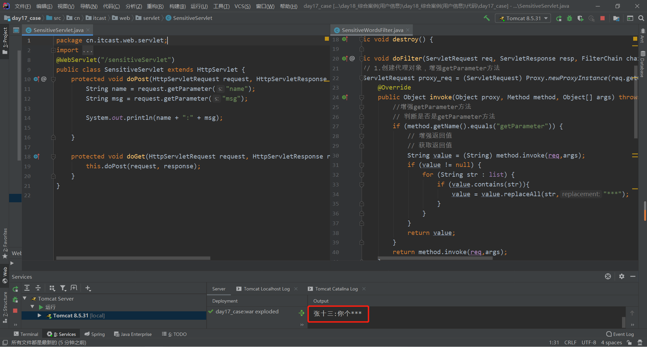
Task: Select the SensitiveServlet.java editor tab
Action: (58, 30)
